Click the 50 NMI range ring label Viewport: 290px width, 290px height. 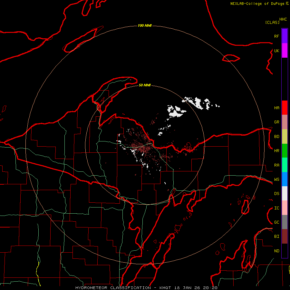point(145,85)
